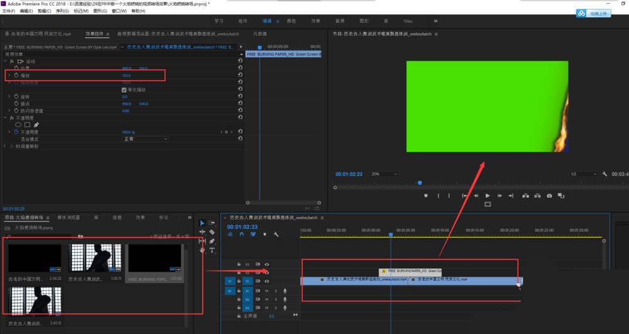This screenshot has width=629, height=334.
Task: Open Program monitor wrench settings
Action: [x=604, y=174]
